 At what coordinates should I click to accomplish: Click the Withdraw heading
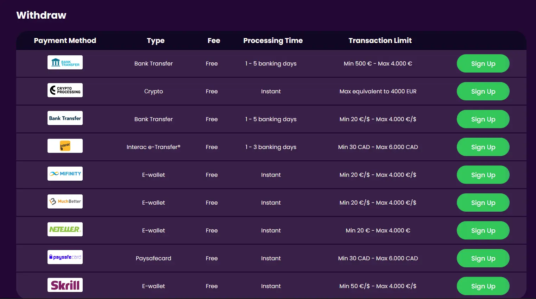click(x=41, y=15)
